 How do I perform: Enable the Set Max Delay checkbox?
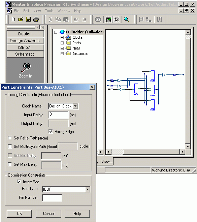pyautogui.click(x=10, y=164)
